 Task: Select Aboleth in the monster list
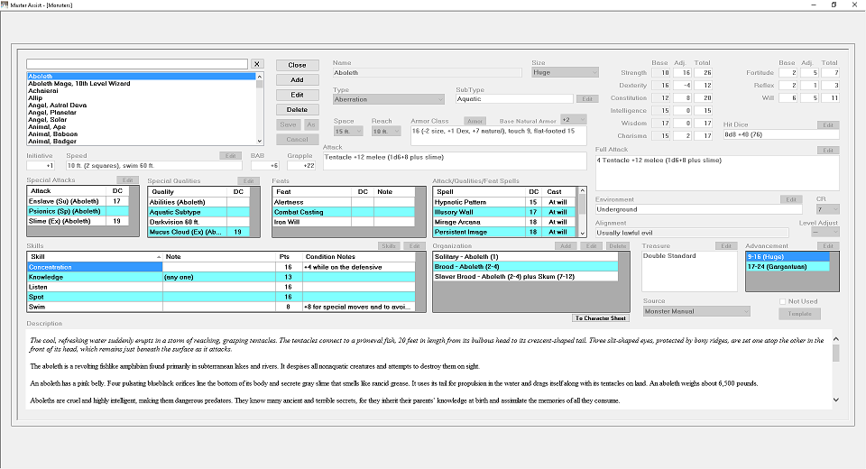tap(142, 77)
